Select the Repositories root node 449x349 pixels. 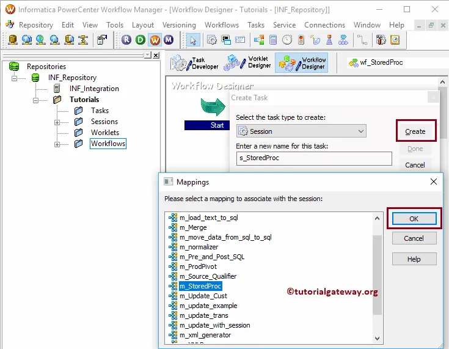[46, 67]
